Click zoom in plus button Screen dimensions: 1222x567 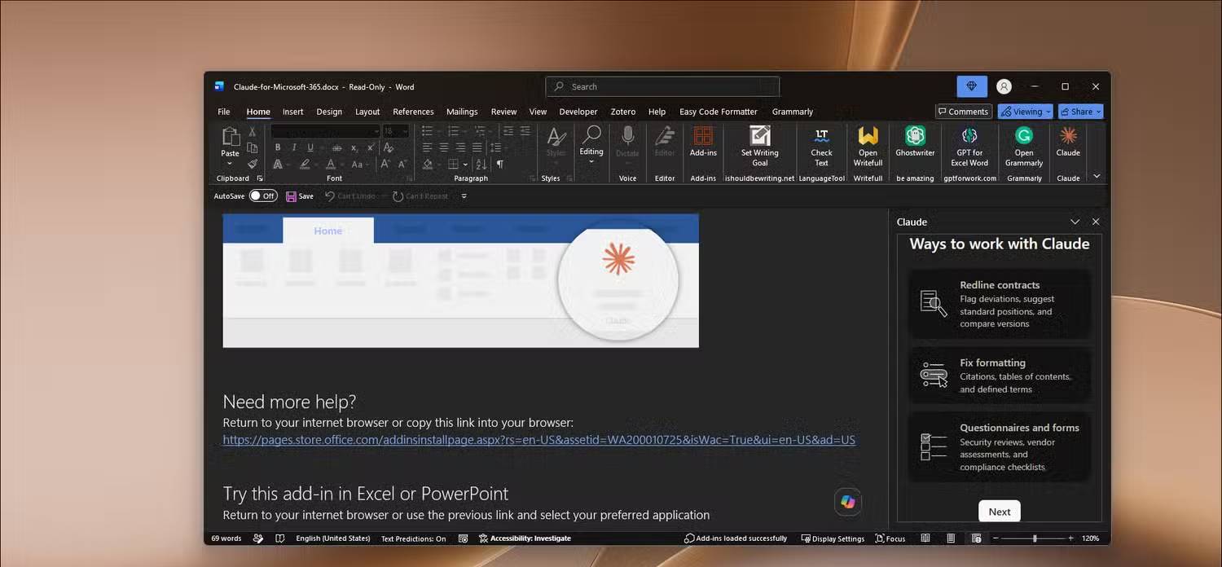pyautogui.click(x=1072, y=538)
